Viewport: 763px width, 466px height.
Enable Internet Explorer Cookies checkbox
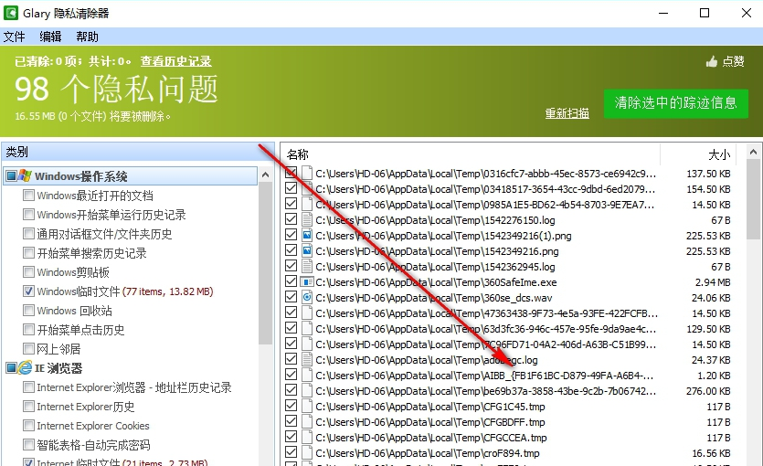28,425
